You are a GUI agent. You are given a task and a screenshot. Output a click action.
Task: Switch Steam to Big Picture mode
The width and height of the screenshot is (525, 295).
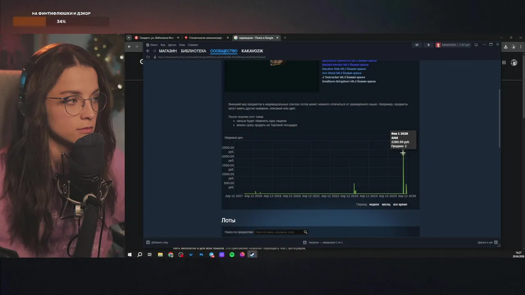(x=476, y=45)
